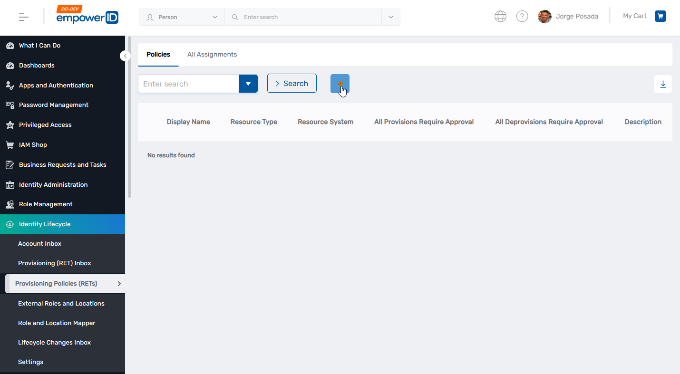The image size is (680, 374).
Task: Open Jorge Posada's profile
Action: click(568, 16)
